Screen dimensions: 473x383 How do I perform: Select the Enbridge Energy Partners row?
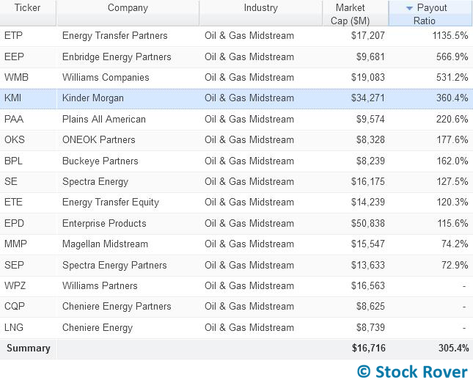coord(236,57)
